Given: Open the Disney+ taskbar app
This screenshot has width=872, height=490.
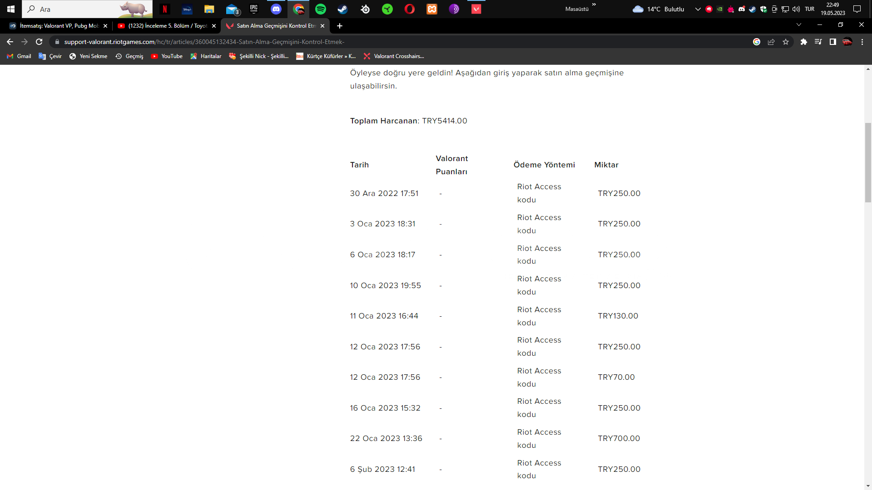Looking at the screenshot, I should [187, 9].
